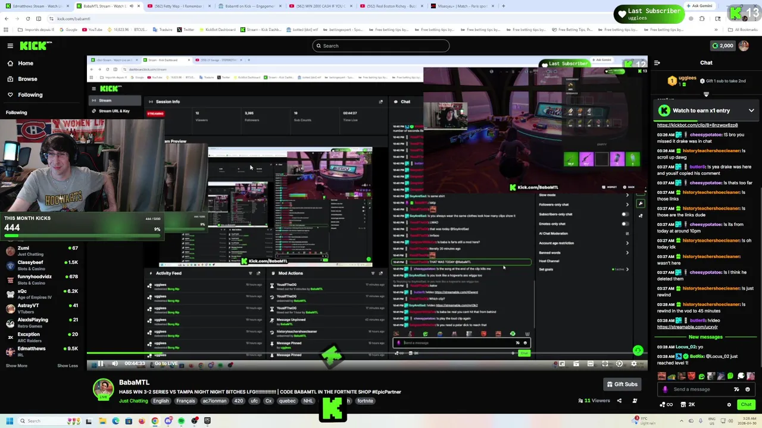762x428 pixels.
Task: Open xQc channel in Following list
Action: click(x=41, y=294)
